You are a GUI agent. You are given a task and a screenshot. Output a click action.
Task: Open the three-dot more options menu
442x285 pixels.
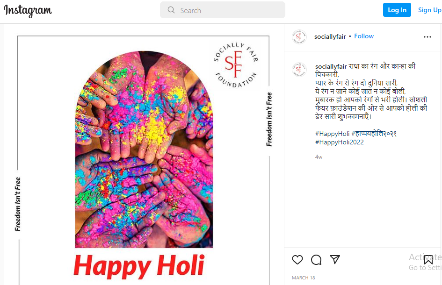[428, 37]
